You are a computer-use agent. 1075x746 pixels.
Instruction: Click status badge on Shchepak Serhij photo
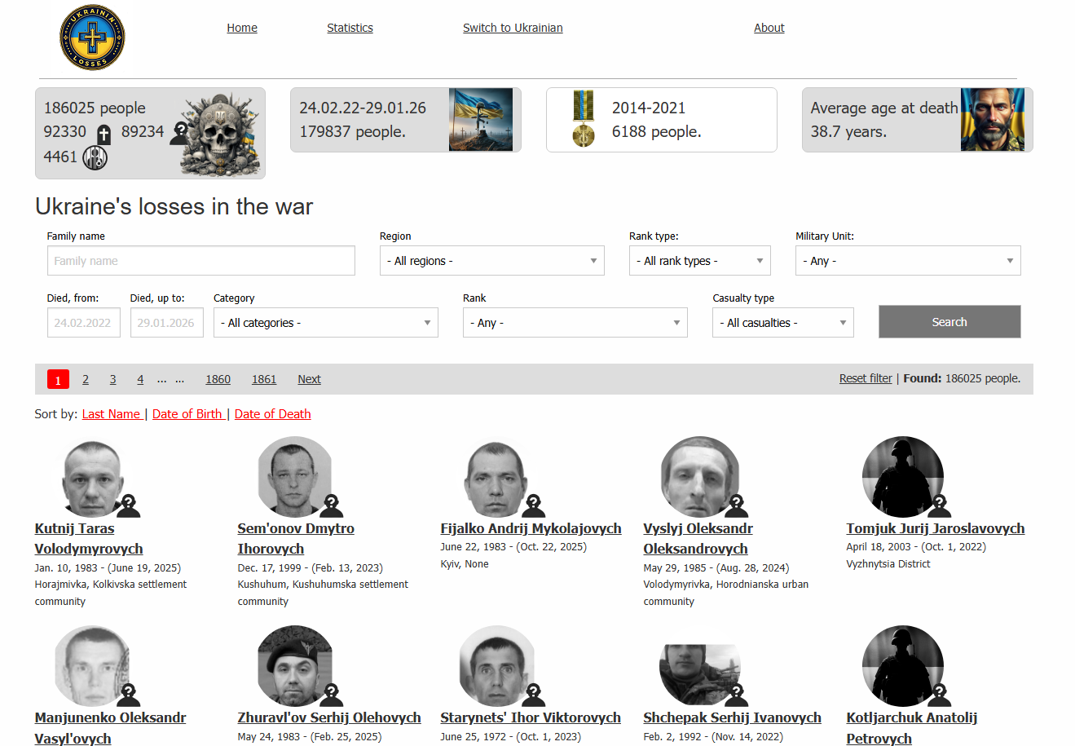737,695
